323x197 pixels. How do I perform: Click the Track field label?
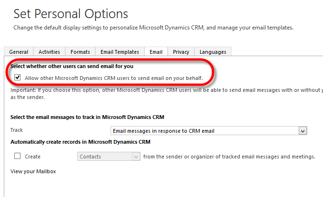[x=17, y=130]
